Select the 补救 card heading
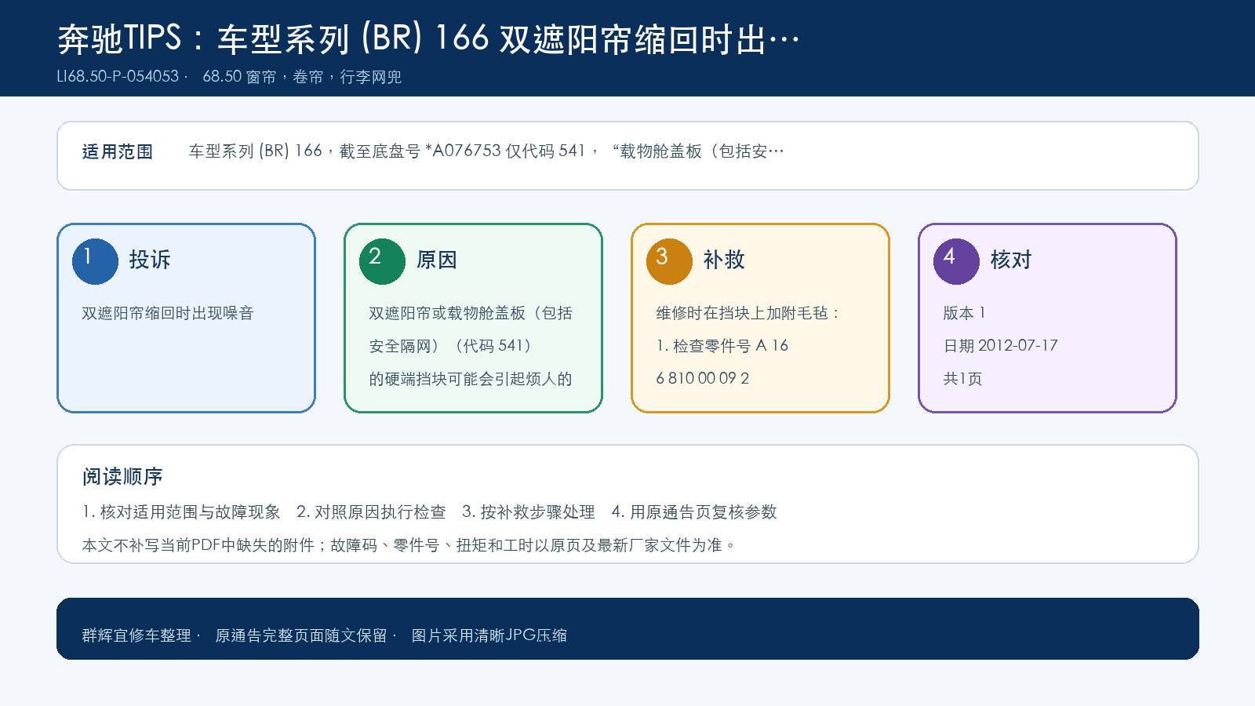The image size is (1255, 706). 724,260
